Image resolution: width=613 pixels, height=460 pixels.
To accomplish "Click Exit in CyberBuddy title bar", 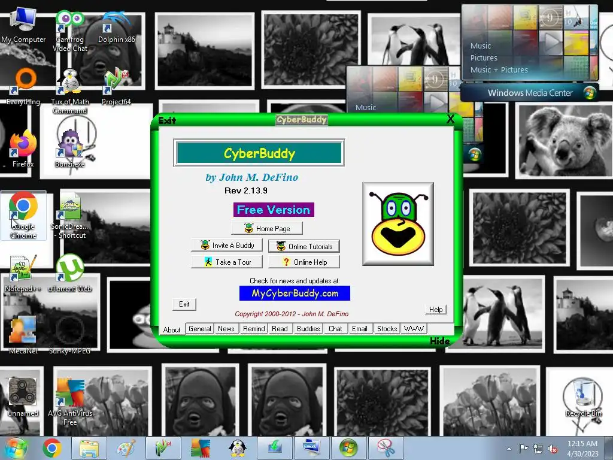I will pyautogui.click(x=167, y=120).
